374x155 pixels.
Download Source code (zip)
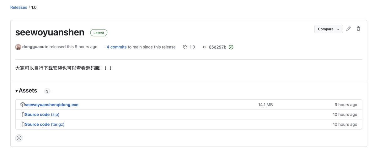point(42,115)
